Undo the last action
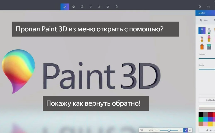Image resolution: width=215 pixels, height=133 pixels. click(208, 7)
